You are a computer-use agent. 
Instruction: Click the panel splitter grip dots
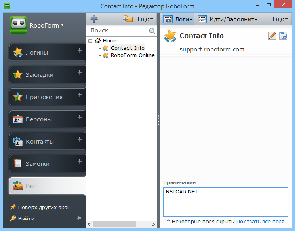click(x=158, y=120)
